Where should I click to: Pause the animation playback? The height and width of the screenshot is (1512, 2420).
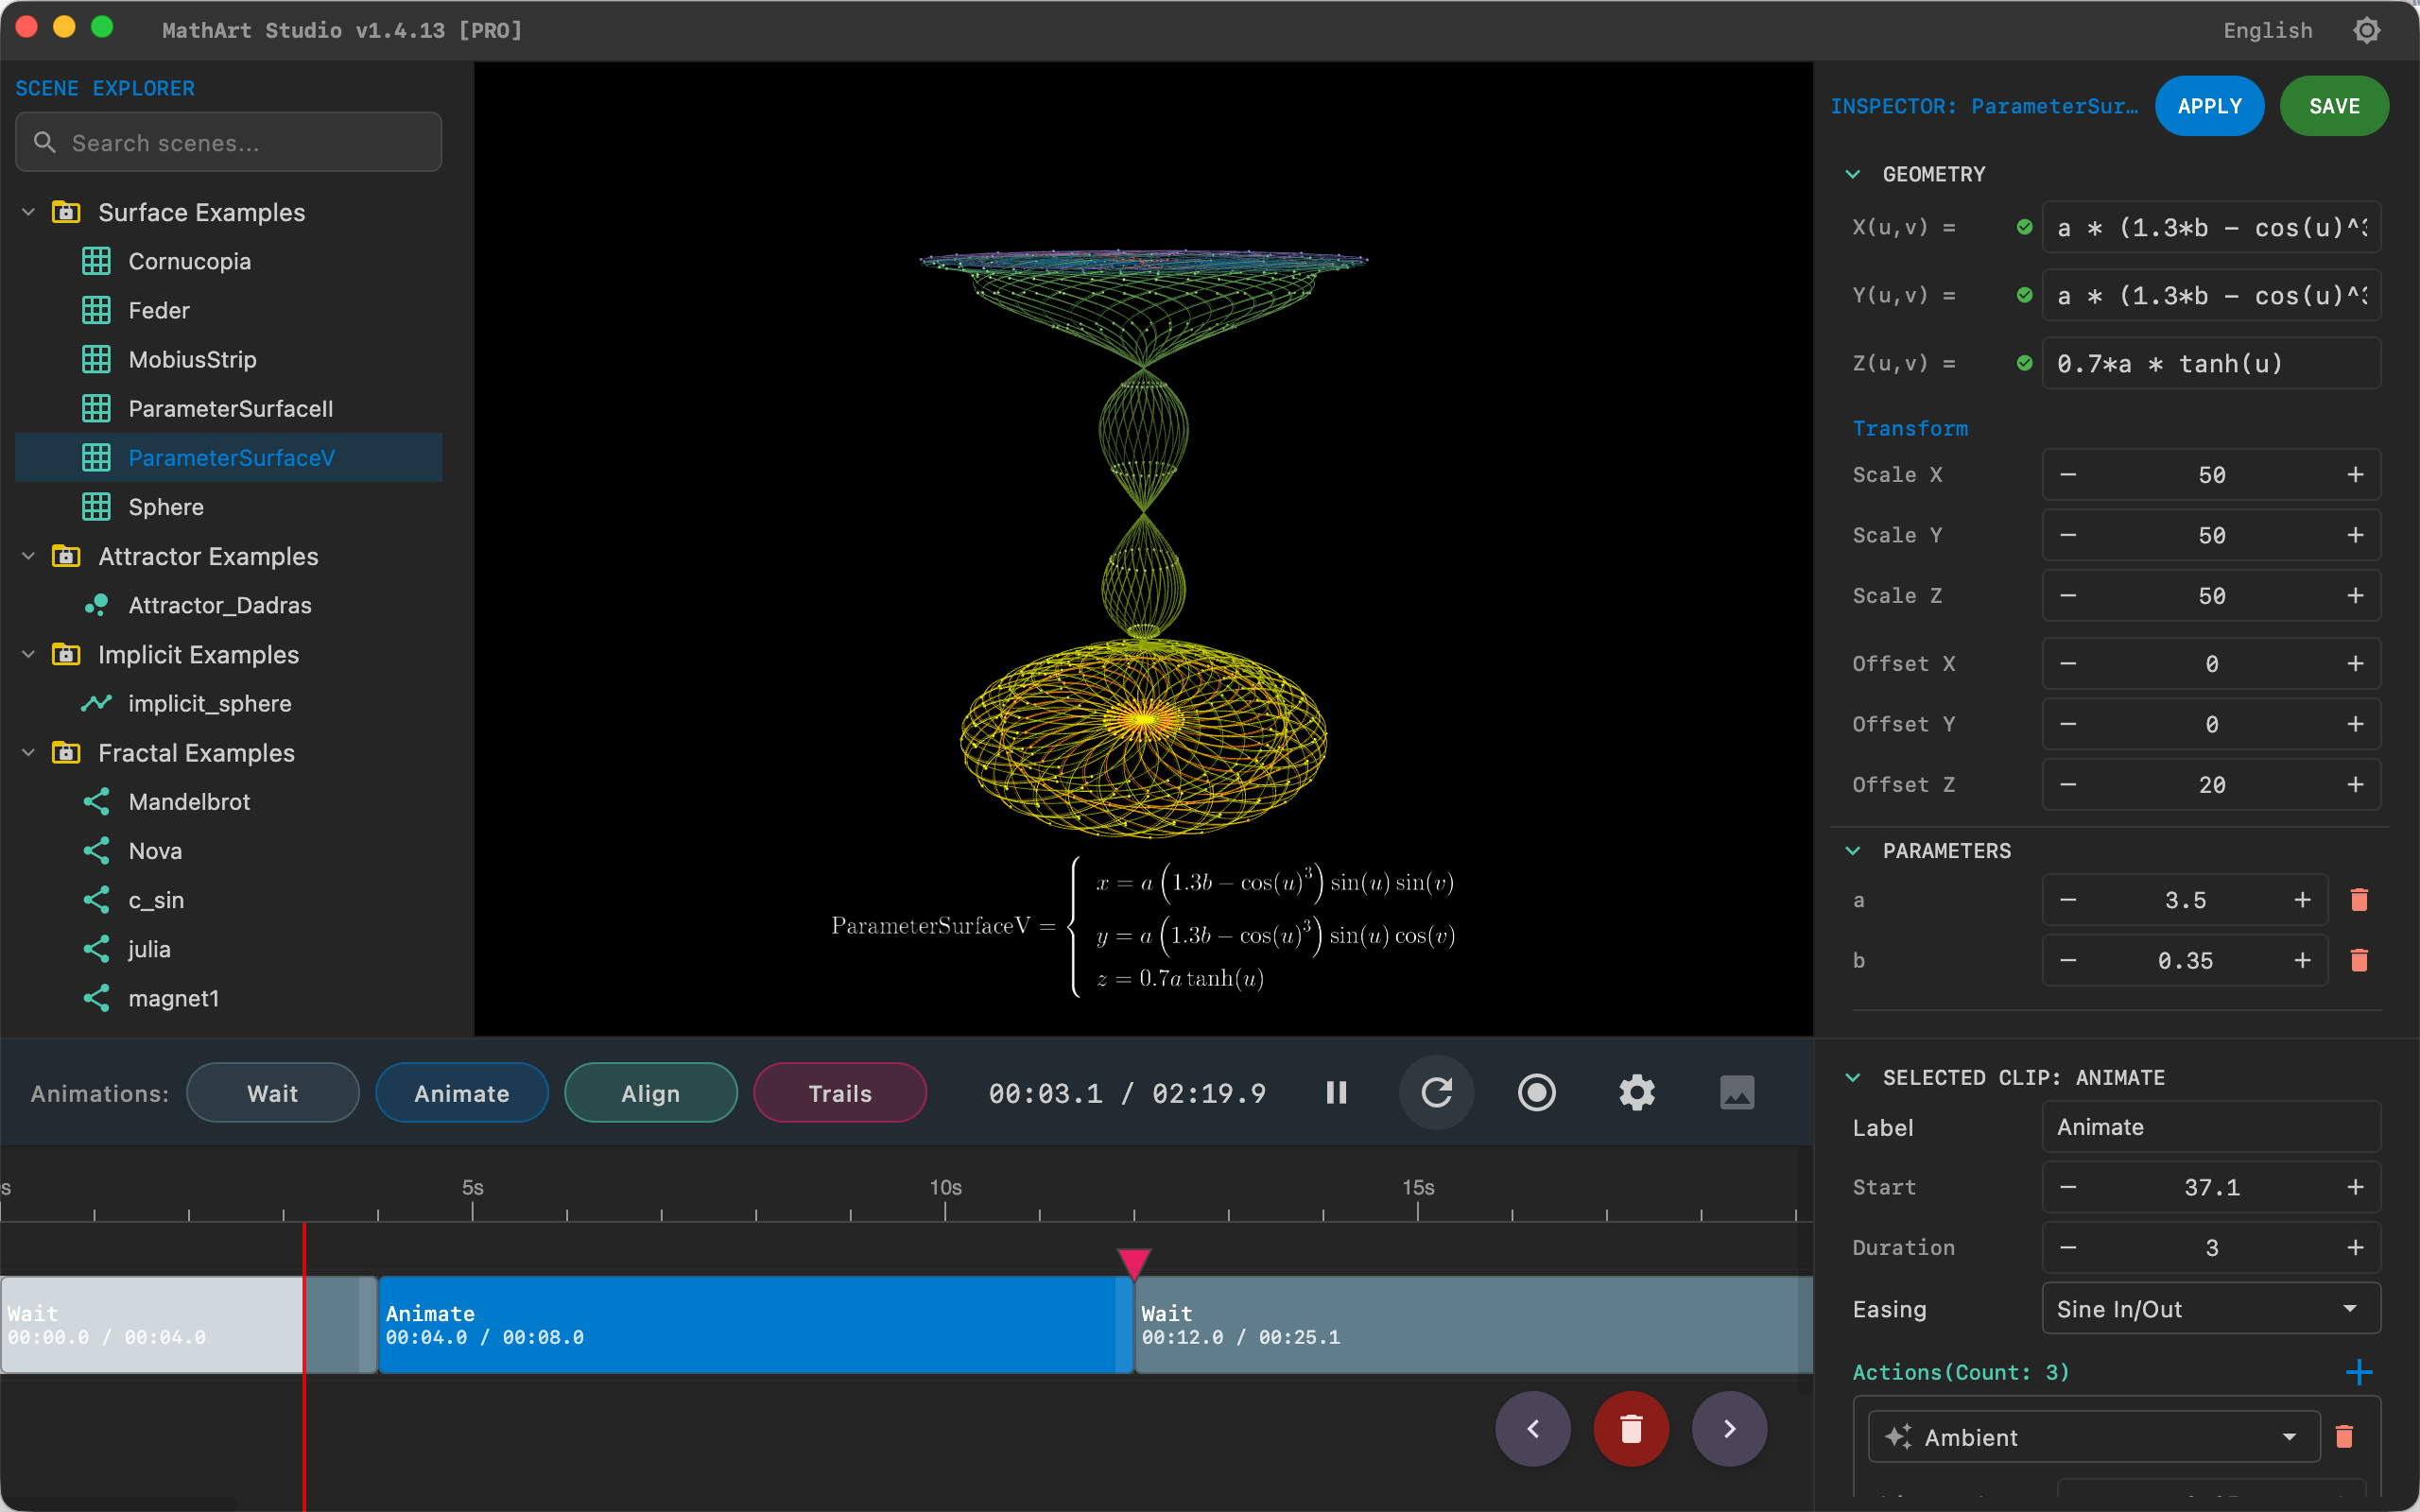pos(1336,1092)
